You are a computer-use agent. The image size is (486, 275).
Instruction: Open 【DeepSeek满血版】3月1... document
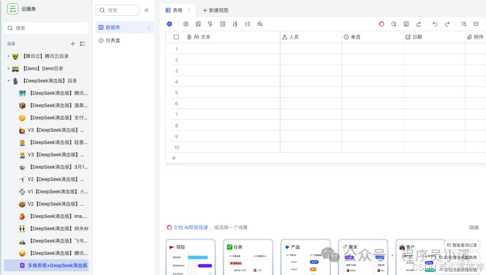(x=53, y=167)
